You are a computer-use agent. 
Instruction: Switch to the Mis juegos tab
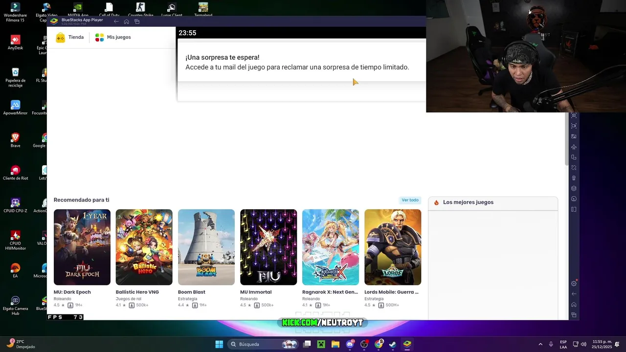tap(113, 37)
